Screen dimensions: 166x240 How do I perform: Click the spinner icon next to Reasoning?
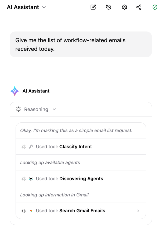pos(19,109)
